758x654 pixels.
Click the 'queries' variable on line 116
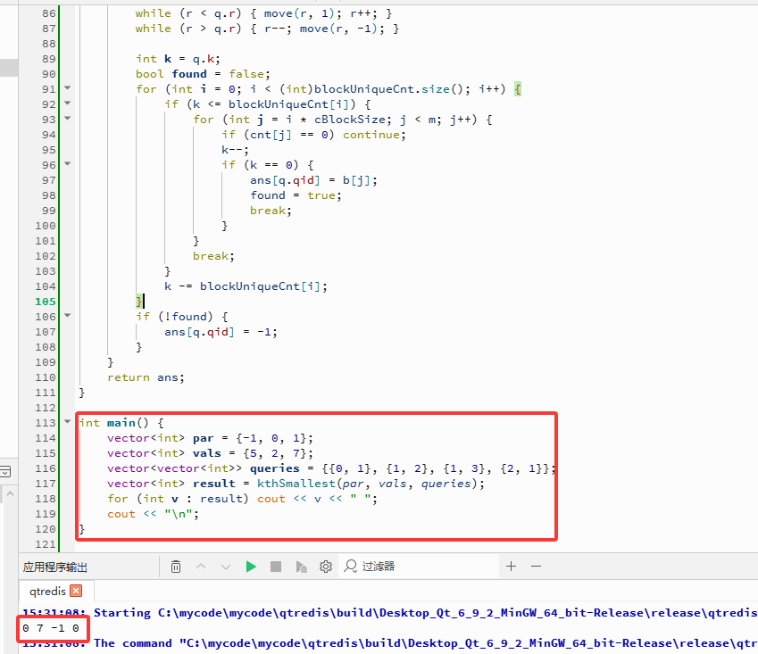click(275, 468)
